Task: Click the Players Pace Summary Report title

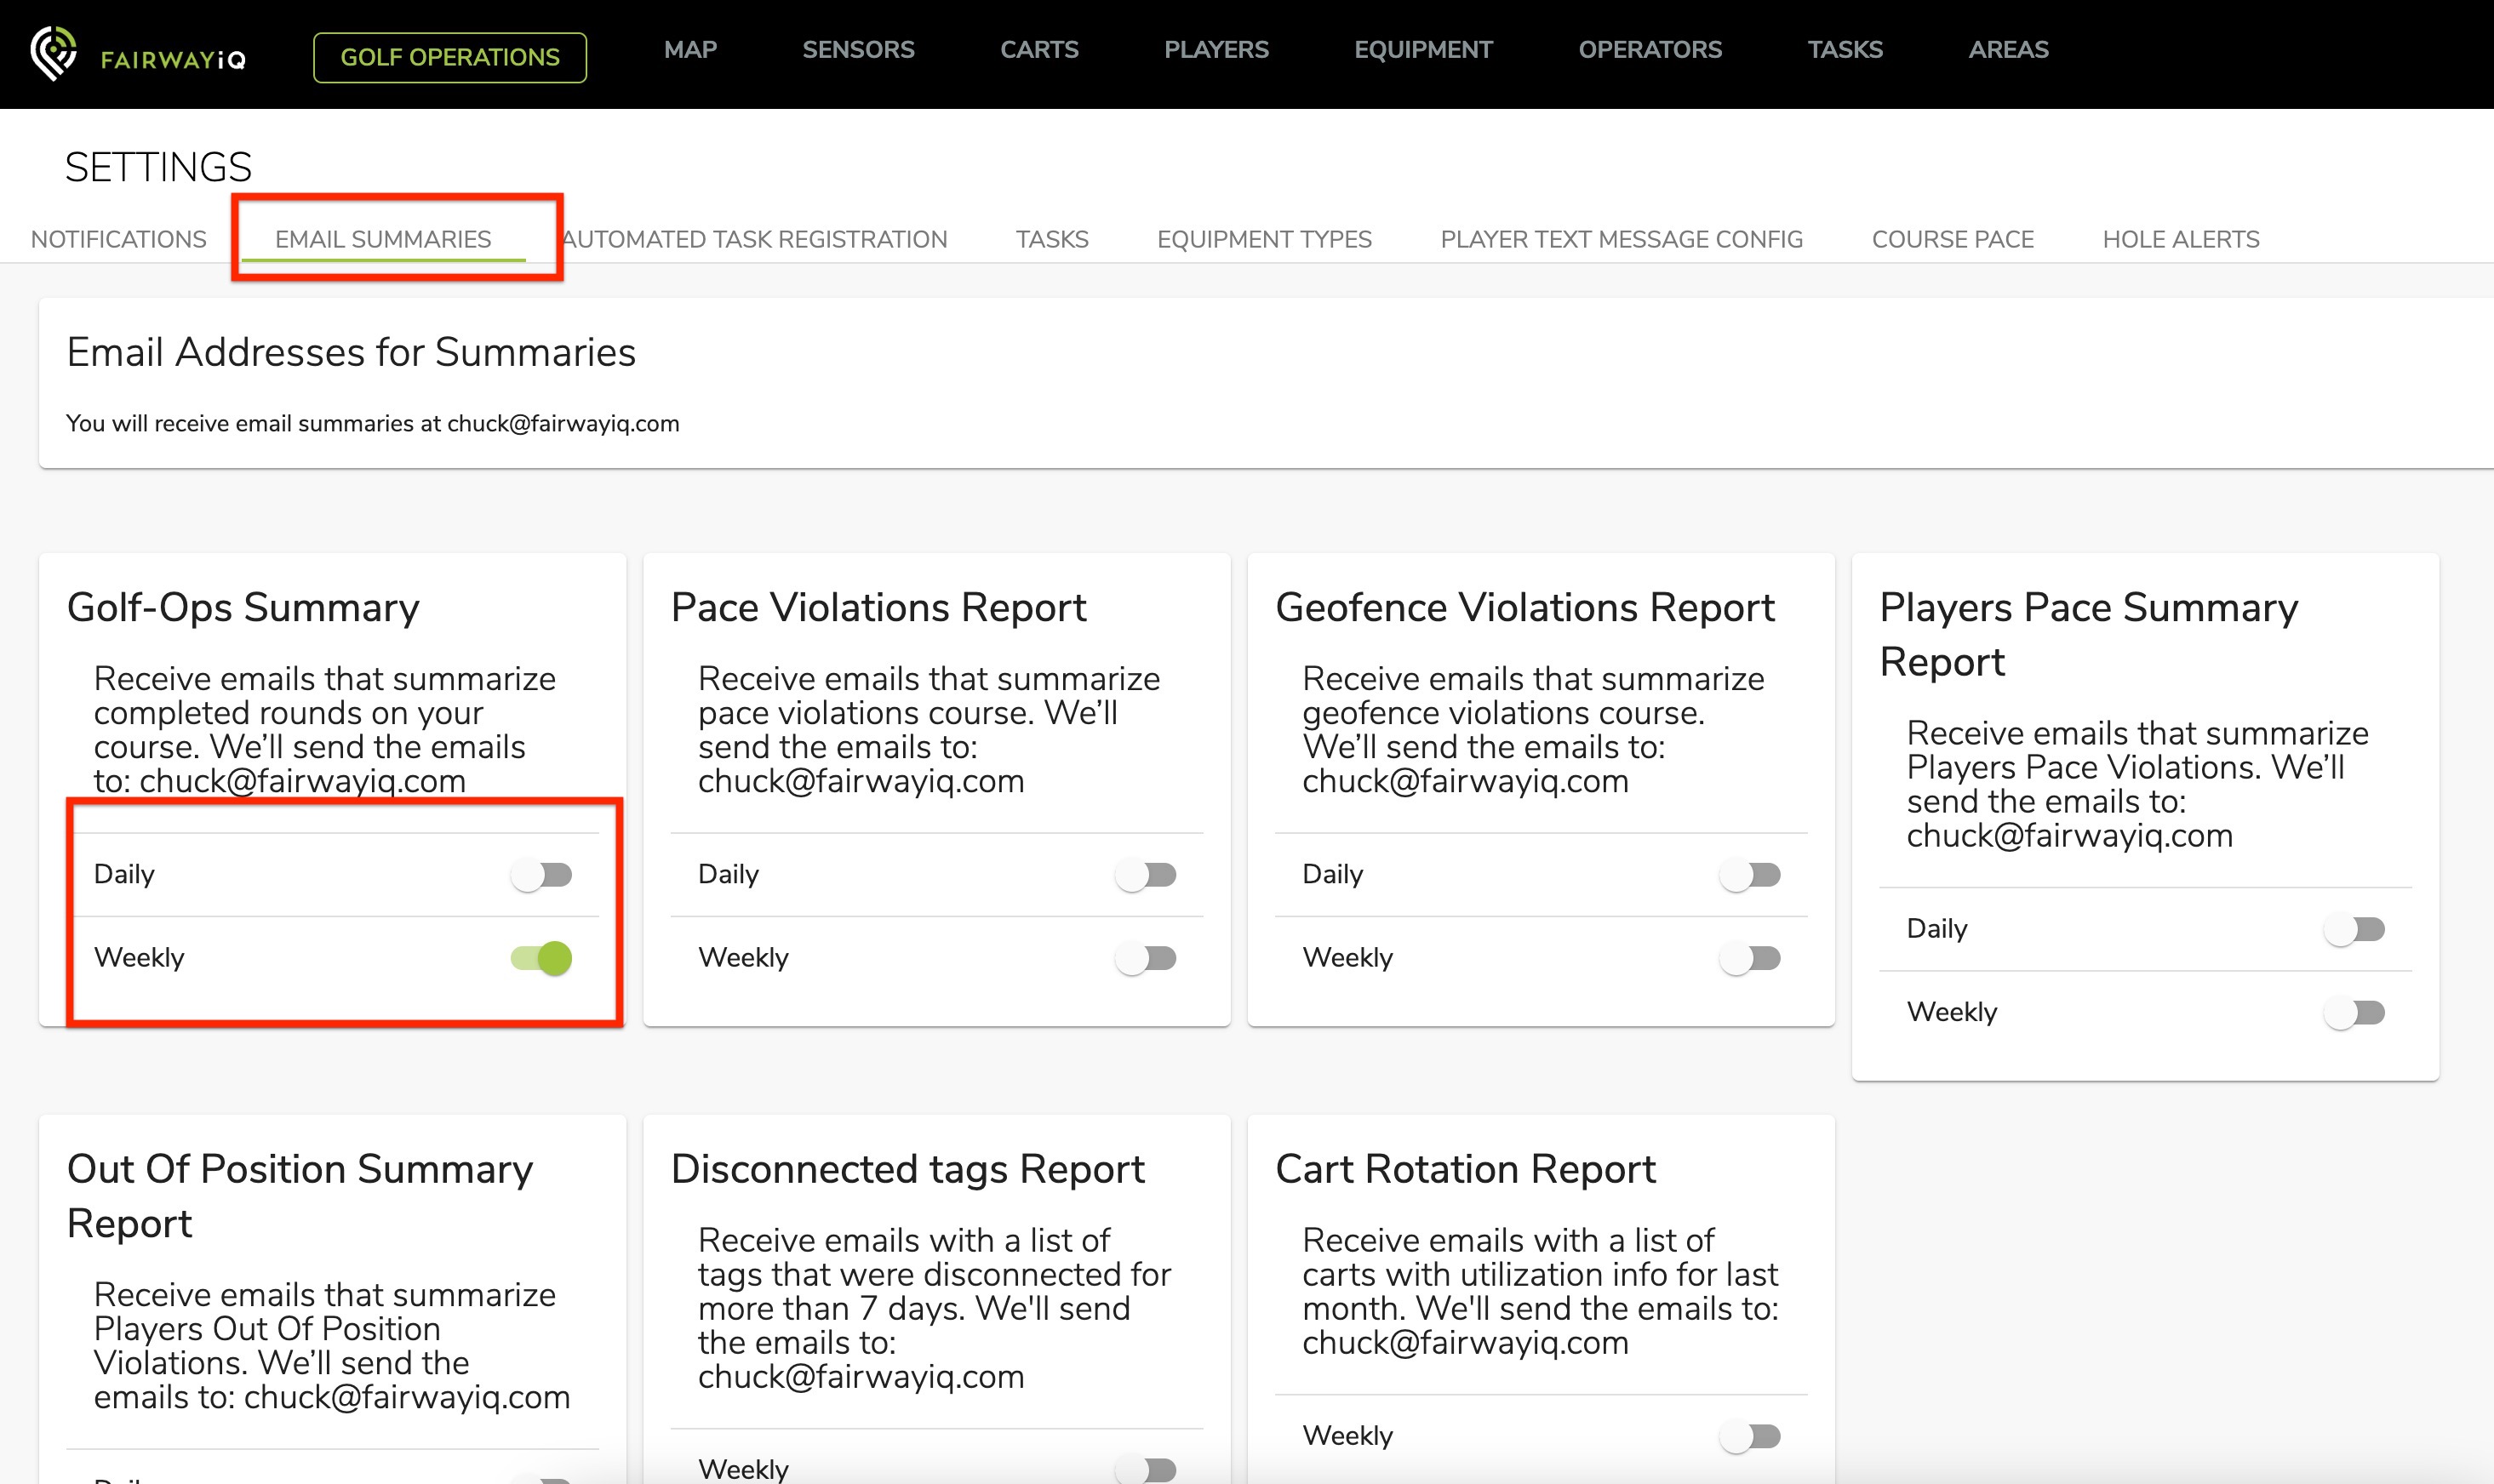Action: (x=2088, y=634)
